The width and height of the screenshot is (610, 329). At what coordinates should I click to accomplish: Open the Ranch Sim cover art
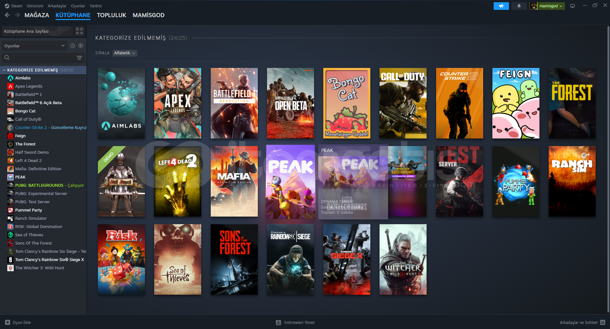572,181
